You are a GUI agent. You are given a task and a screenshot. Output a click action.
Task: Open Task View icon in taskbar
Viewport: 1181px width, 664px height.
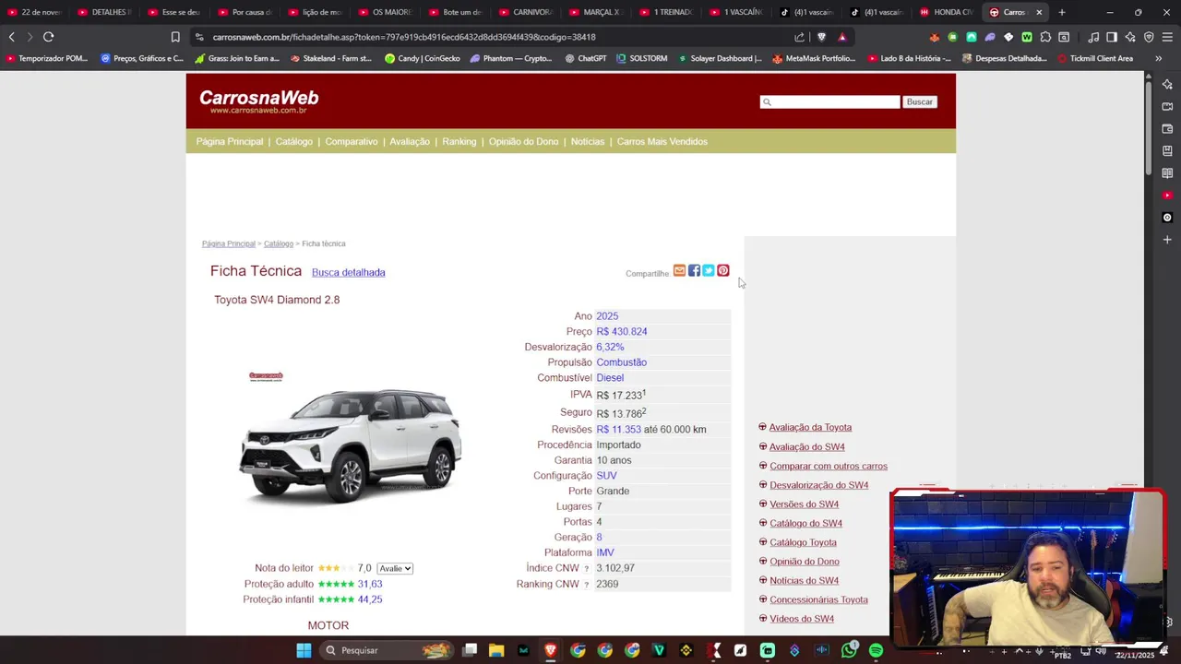click(470, 650)
